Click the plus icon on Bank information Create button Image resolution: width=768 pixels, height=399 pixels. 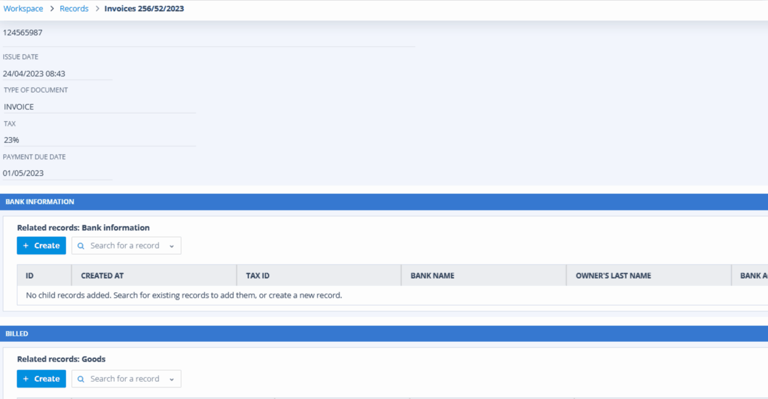(26, 246)
